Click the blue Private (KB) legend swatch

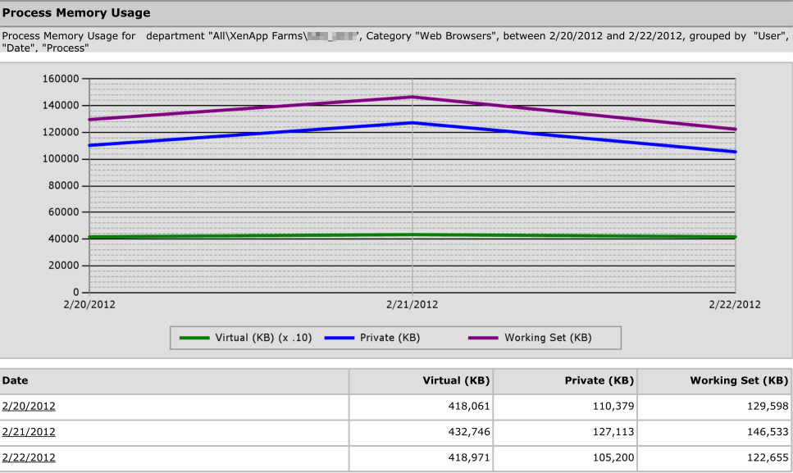point(340,338)
